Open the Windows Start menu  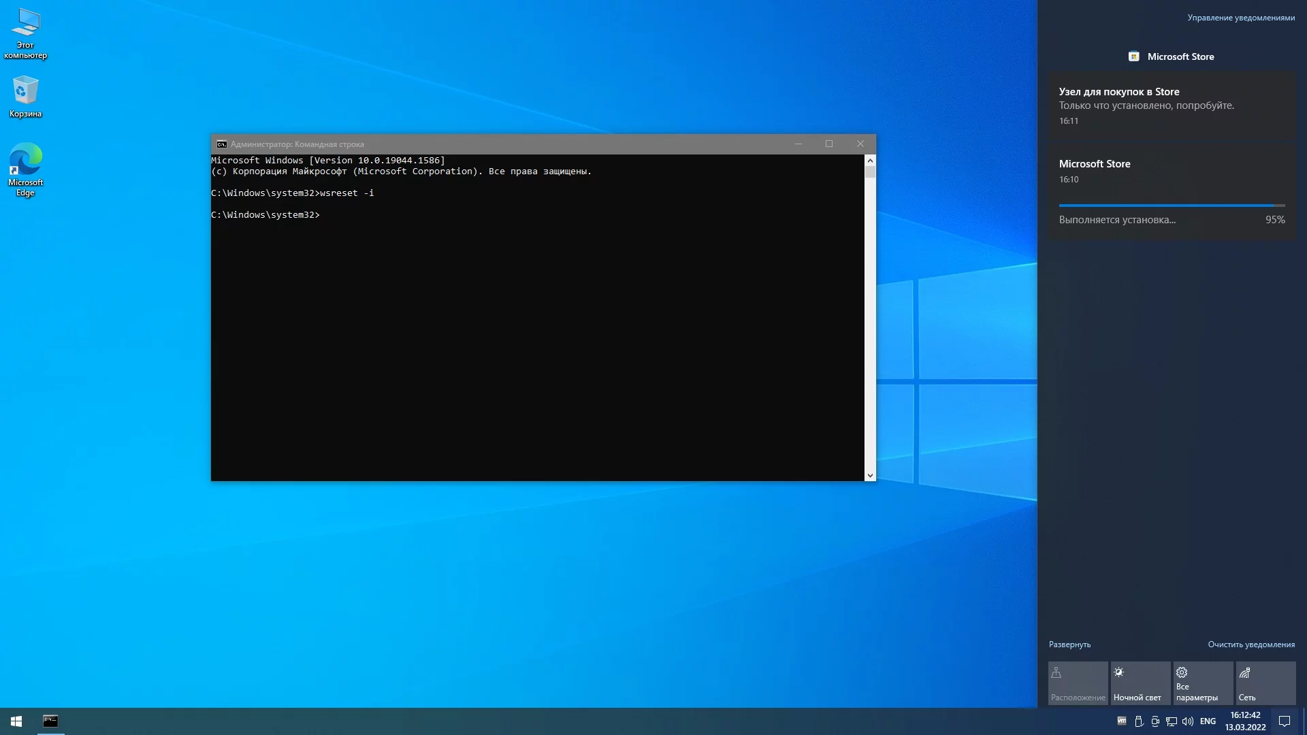[16, 721]
